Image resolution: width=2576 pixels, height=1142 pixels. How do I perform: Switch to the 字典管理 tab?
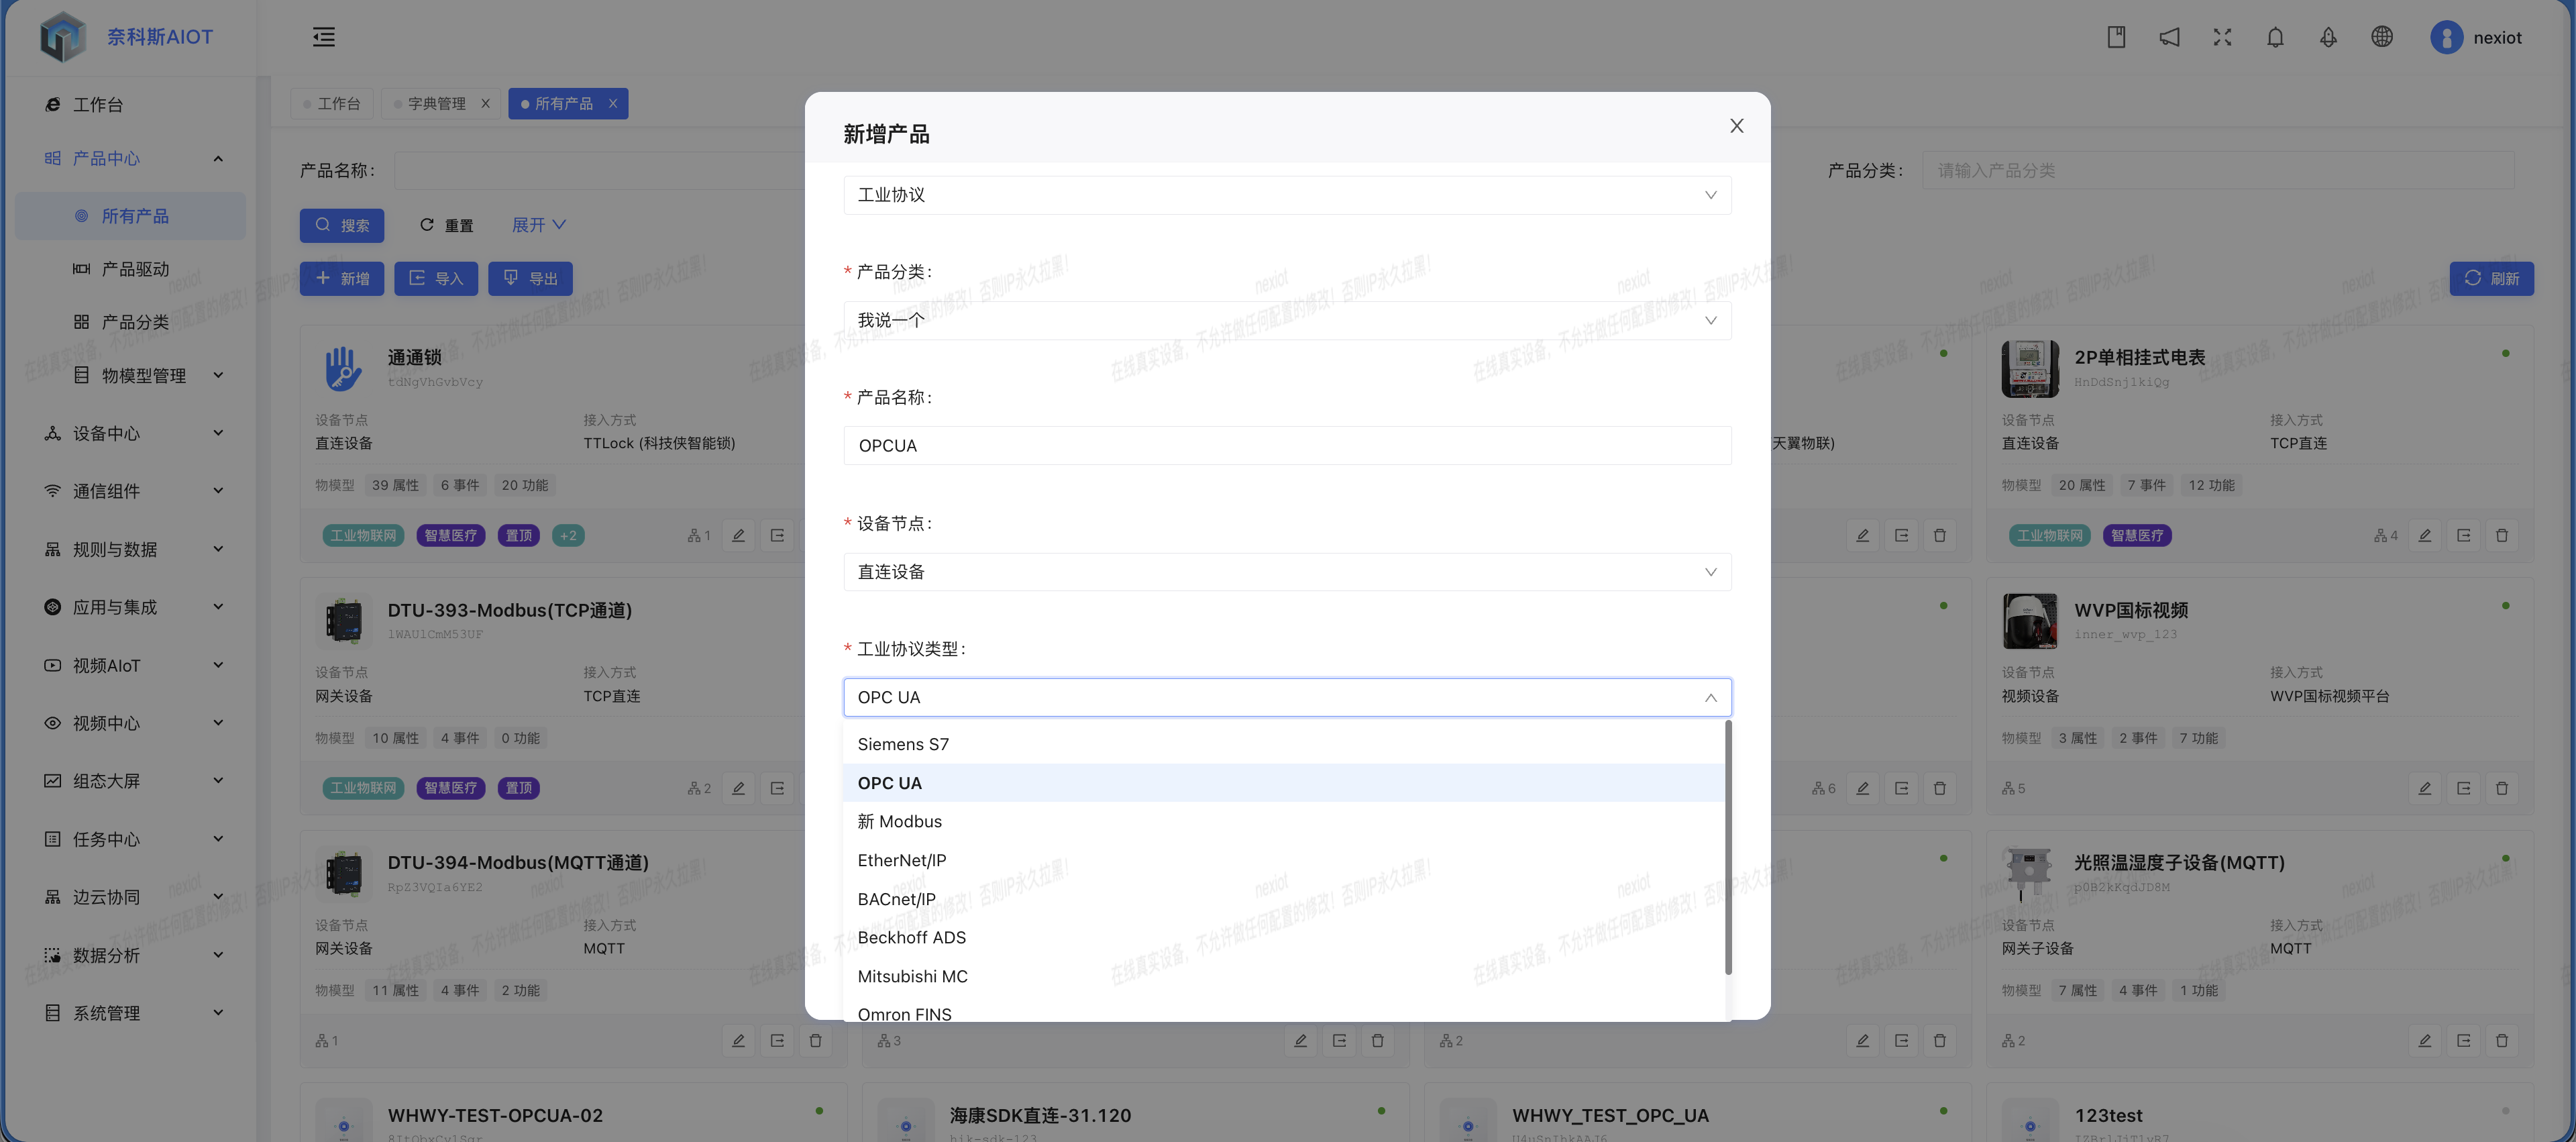437,104
